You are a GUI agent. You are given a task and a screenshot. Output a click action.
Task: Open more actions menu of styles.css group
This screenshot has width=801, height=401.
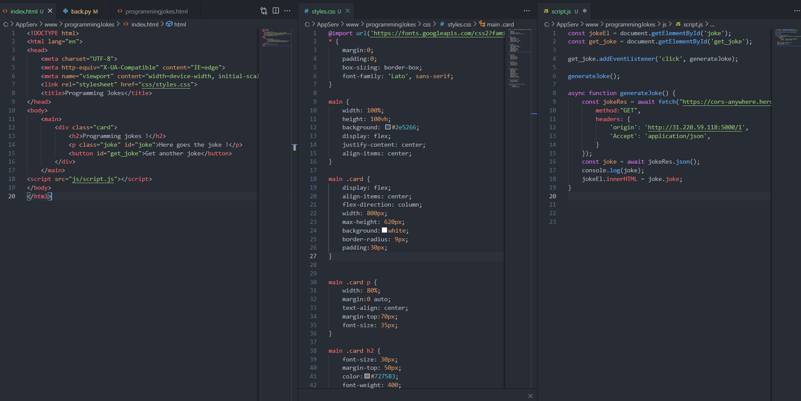527,11
